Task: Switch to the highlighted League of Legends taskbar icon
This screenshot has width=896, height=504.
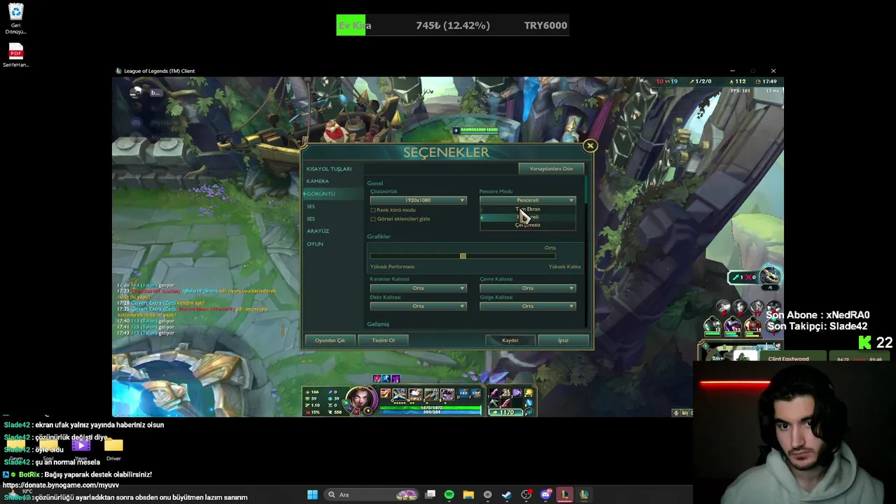Action: pos(565,495)
